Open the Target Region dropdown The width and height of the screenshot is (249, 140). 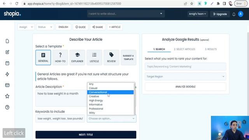click(x=185, y=77)
